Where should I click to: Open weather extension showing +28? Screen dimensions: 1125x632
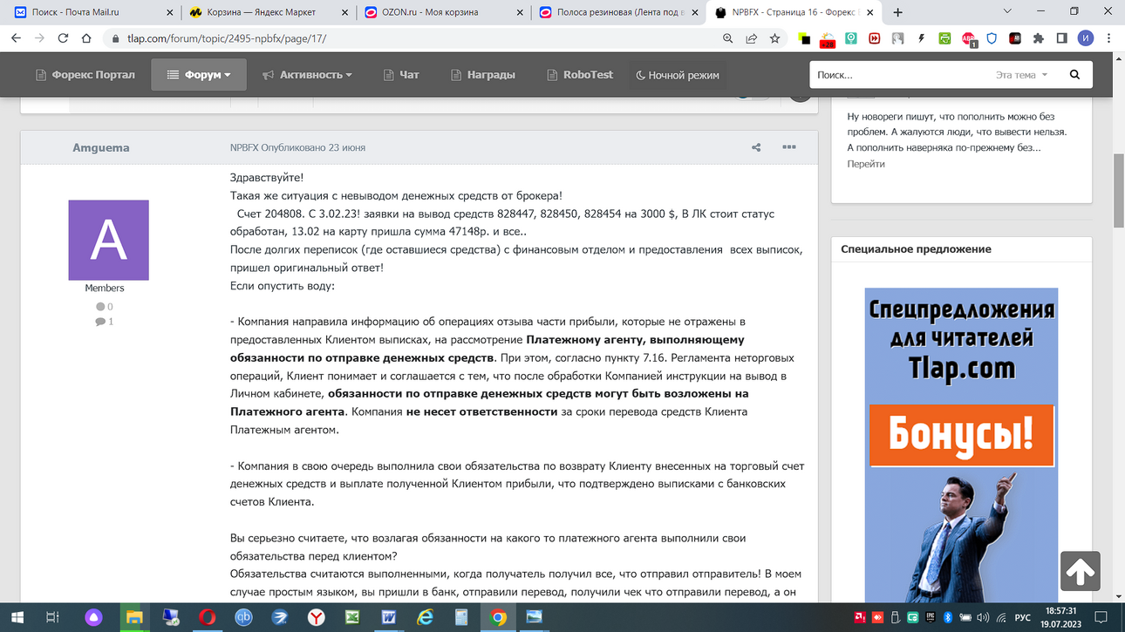827,39
